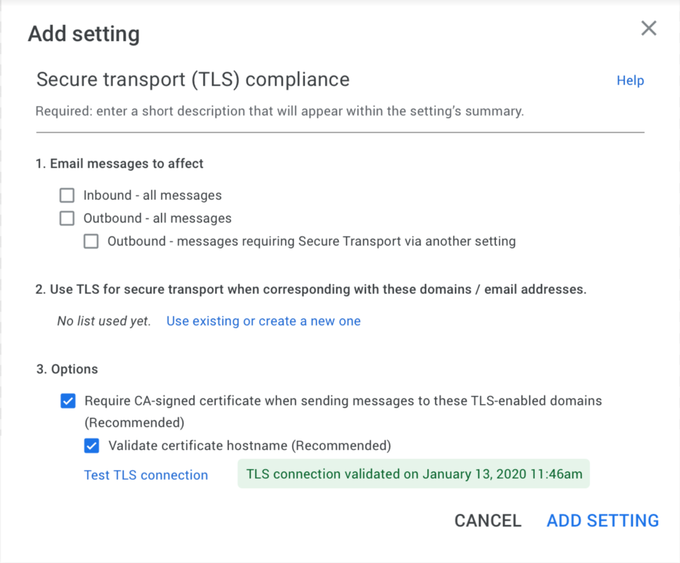Select the TLS connection validated status banner
Screen dimensions: 680x563
414,474
